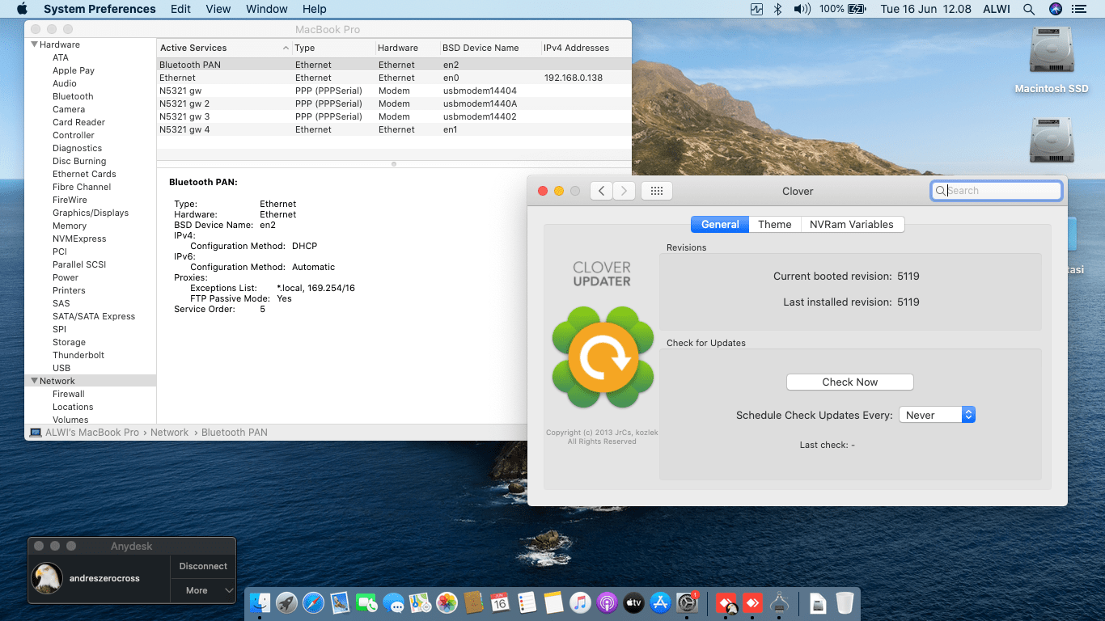Click the usbmodem1440A device name cell
The height and width of the screenshot is (621, 1105).
(481, 103)
